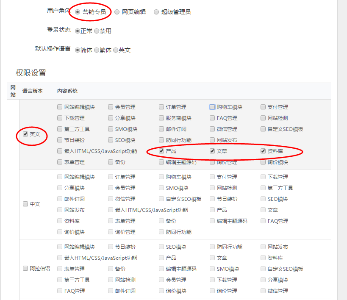Check 防同行功能 in the 中文 row
This screenshot has width=347, height=300.
161,231
